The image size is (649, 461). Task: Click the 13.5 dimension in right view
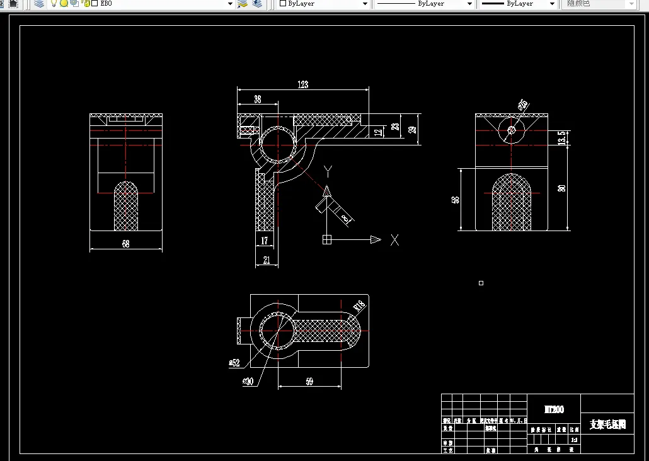tap(561, 138)
